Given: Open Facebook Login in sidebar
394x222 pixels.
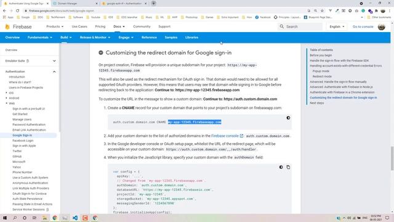Looking at the screenshot, I should [23, 141].
